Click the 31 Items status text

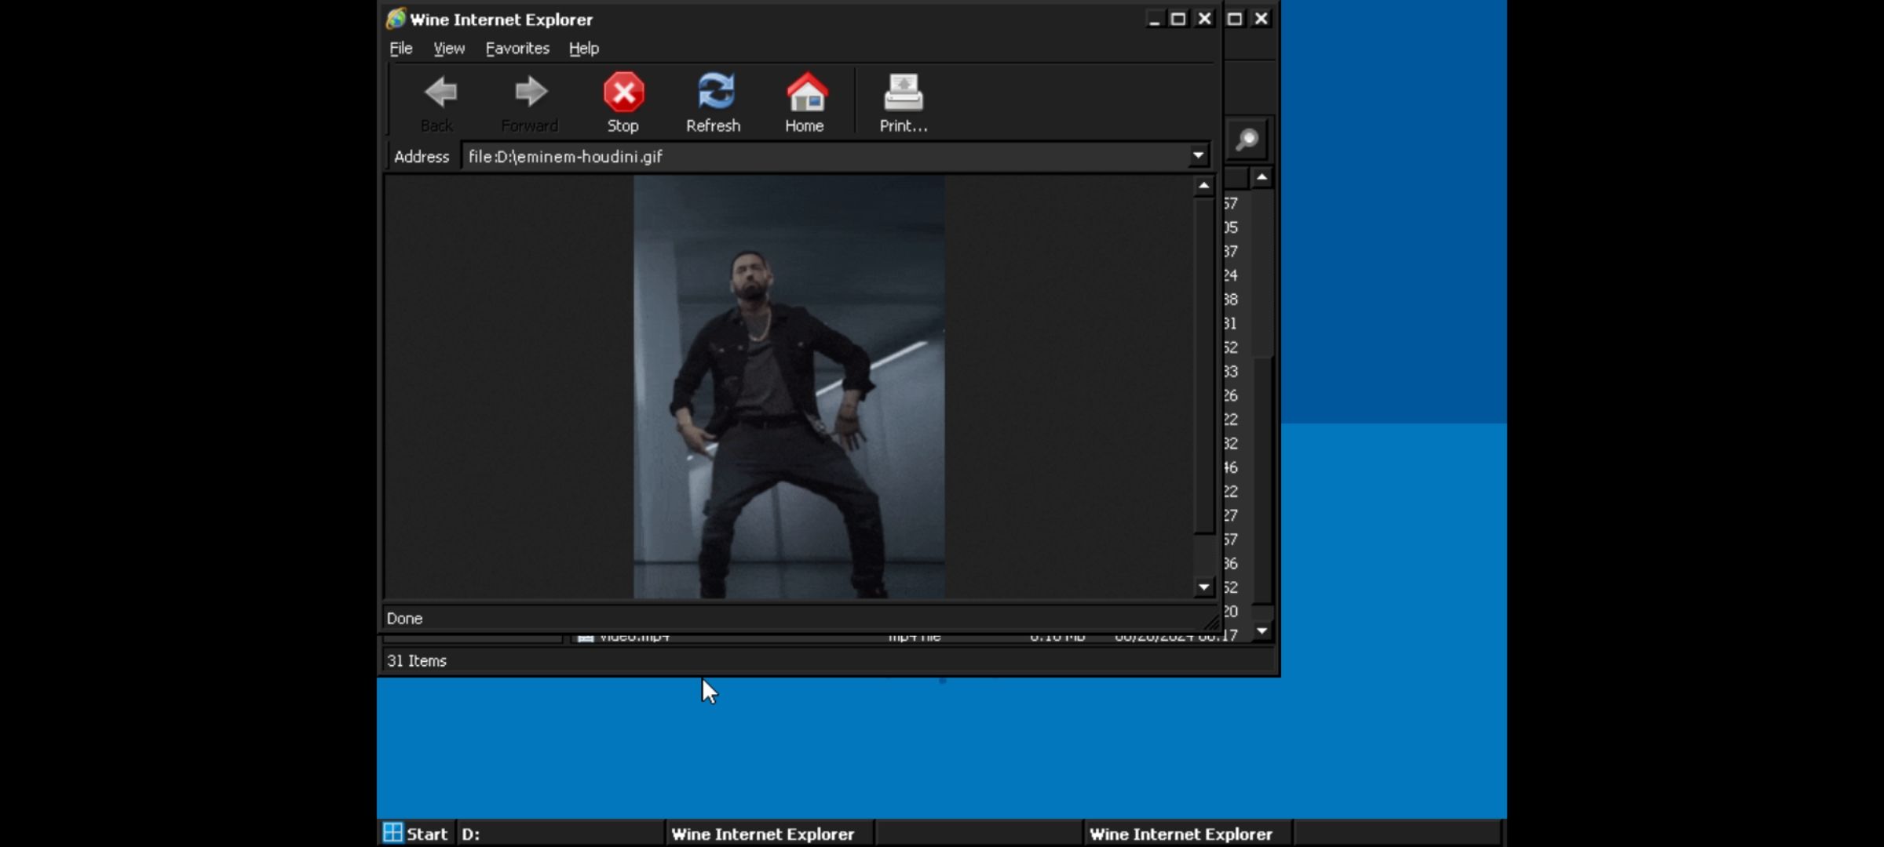417,661
